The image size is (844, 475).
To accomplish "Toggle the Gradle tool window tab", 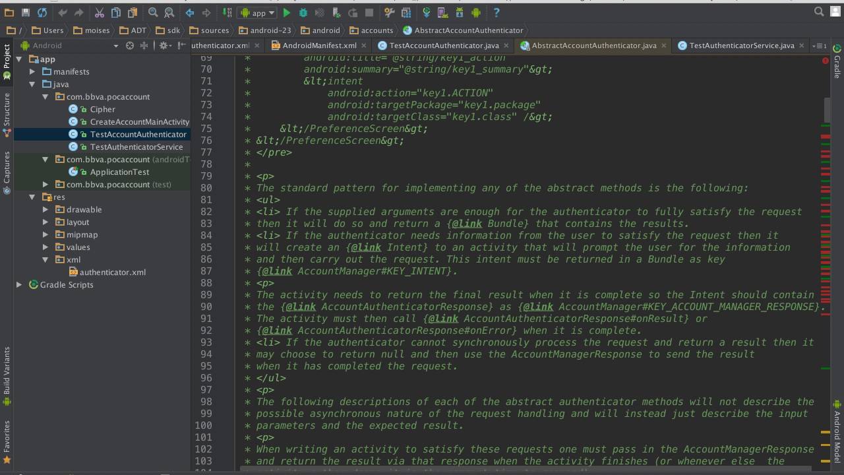I will 837,62.
